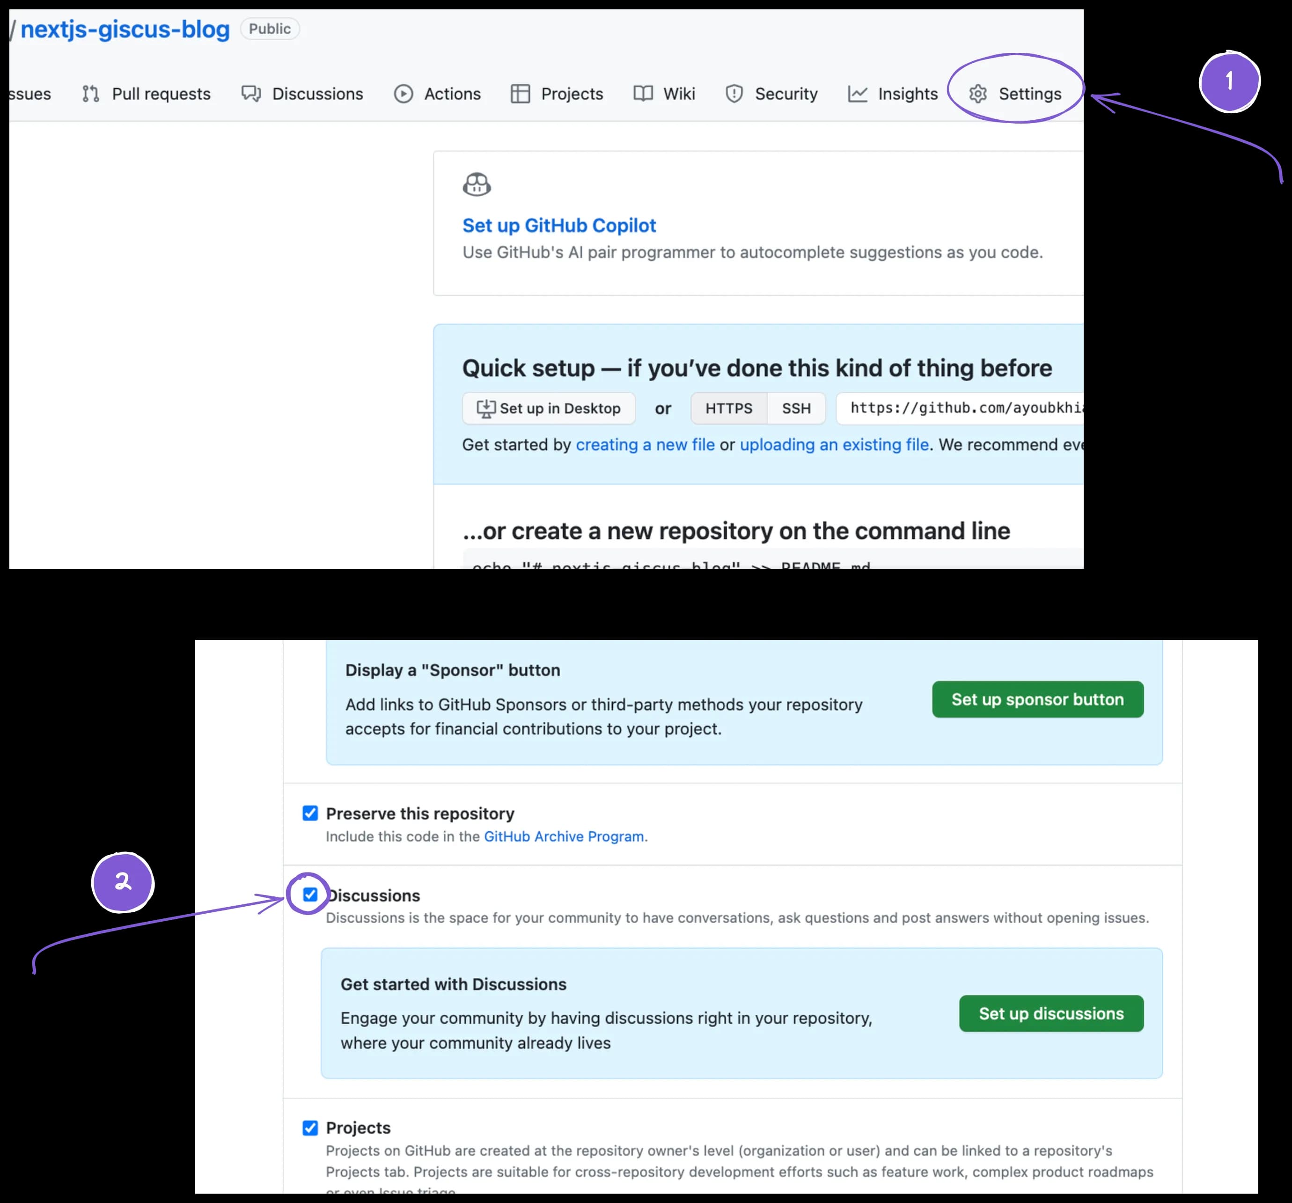
Task: Click the Settings gear icon
Action: pyautogui.click(x=978, y=94)
